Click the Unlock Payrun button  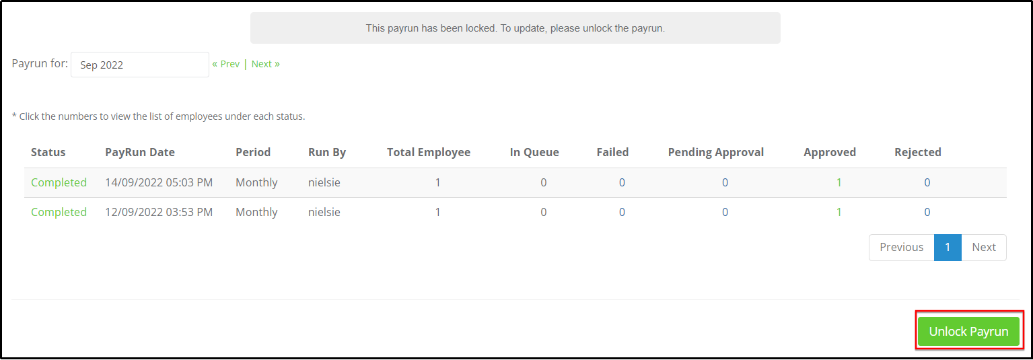968,331
